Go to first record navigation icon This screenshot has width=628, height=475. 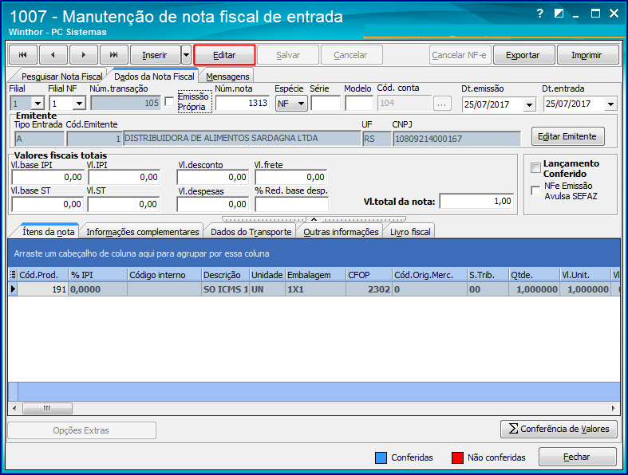23,55
